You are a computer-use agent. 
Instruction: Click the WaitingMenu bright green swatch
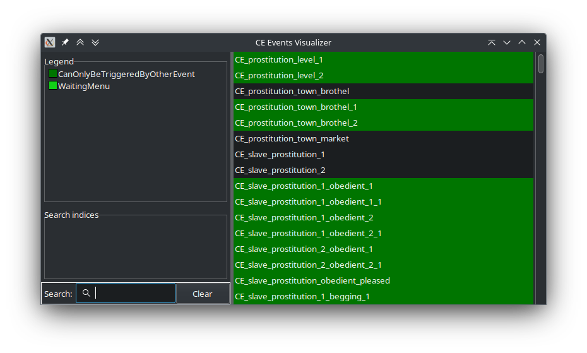53,86
